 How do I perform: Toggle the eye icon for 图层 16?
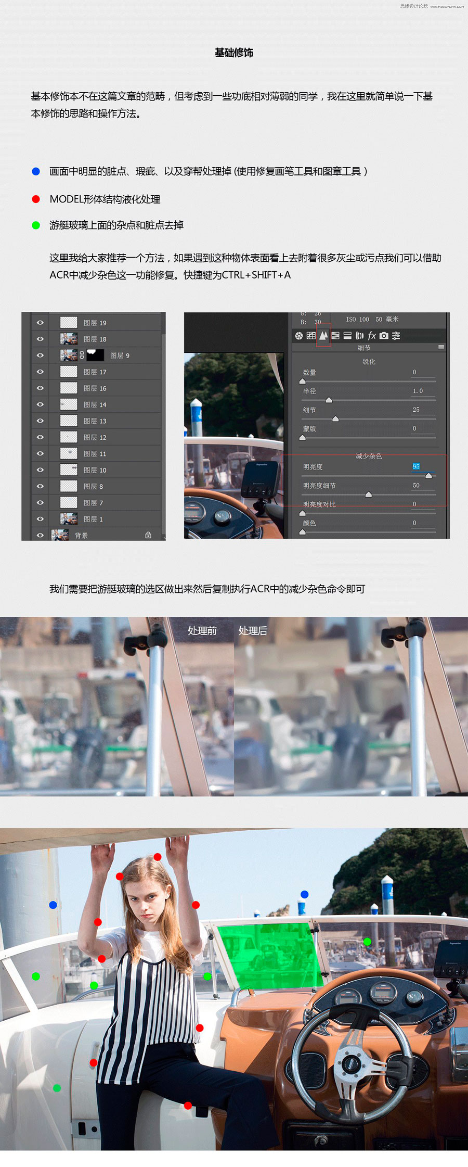tap(40, 388)
